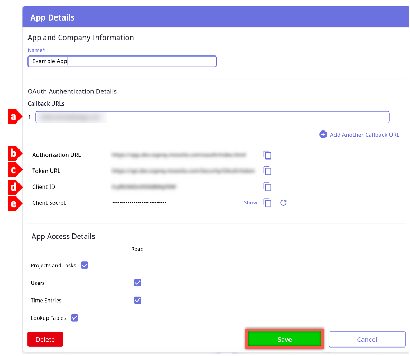Uncheck the Lookup Tables checkbox
The height and width of the screenshot is (356, 410).
tap(74, 317)
